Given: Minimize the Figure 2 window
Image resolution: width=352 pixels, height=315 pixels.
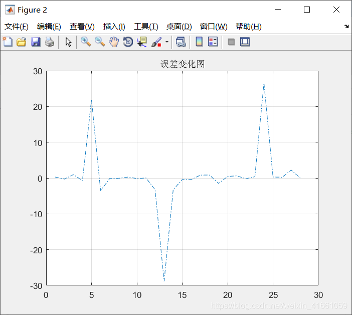Looking at the screenshot, I should click(278, 10).
